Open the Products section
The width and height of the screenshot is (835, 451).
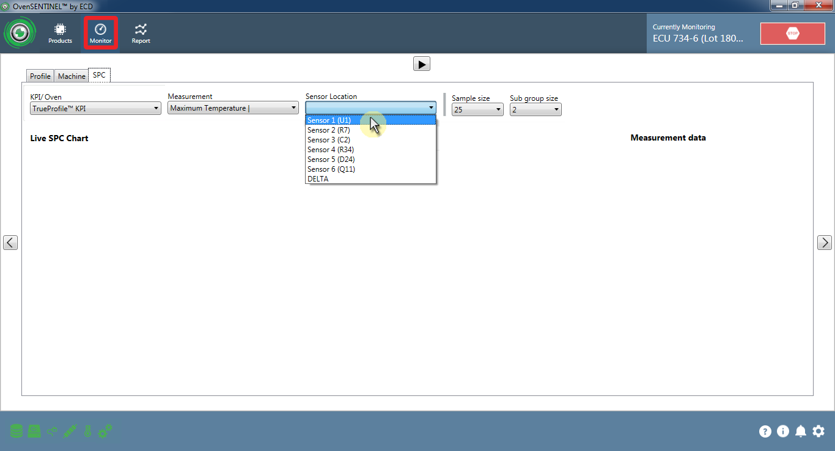(x=60, y=34)
